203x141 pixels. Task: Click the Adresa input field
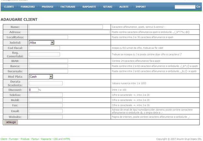pyautogui.click(x=69, y=32)
